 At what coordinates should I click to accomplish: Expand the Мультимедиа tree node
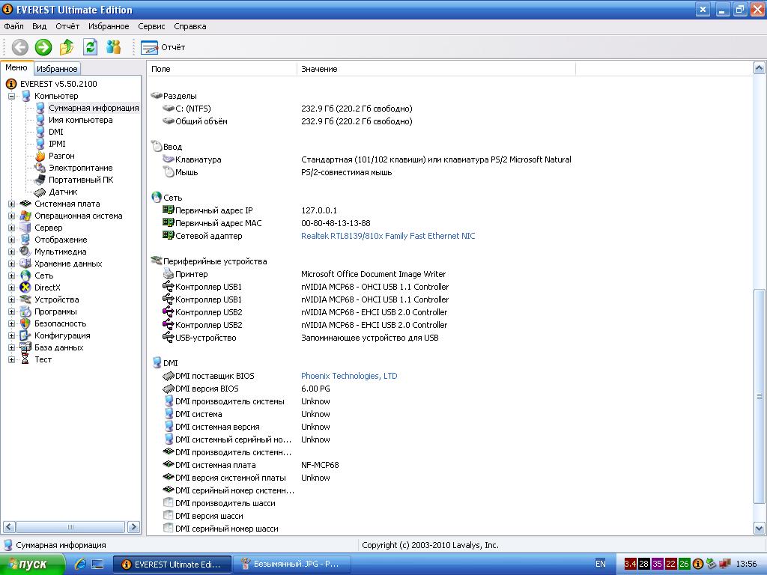[x=12, y=252]
